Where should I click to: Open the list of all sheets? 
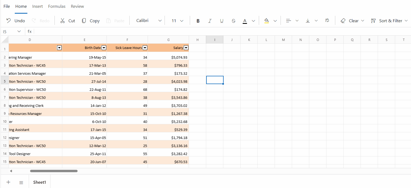[x=21, y=182]
